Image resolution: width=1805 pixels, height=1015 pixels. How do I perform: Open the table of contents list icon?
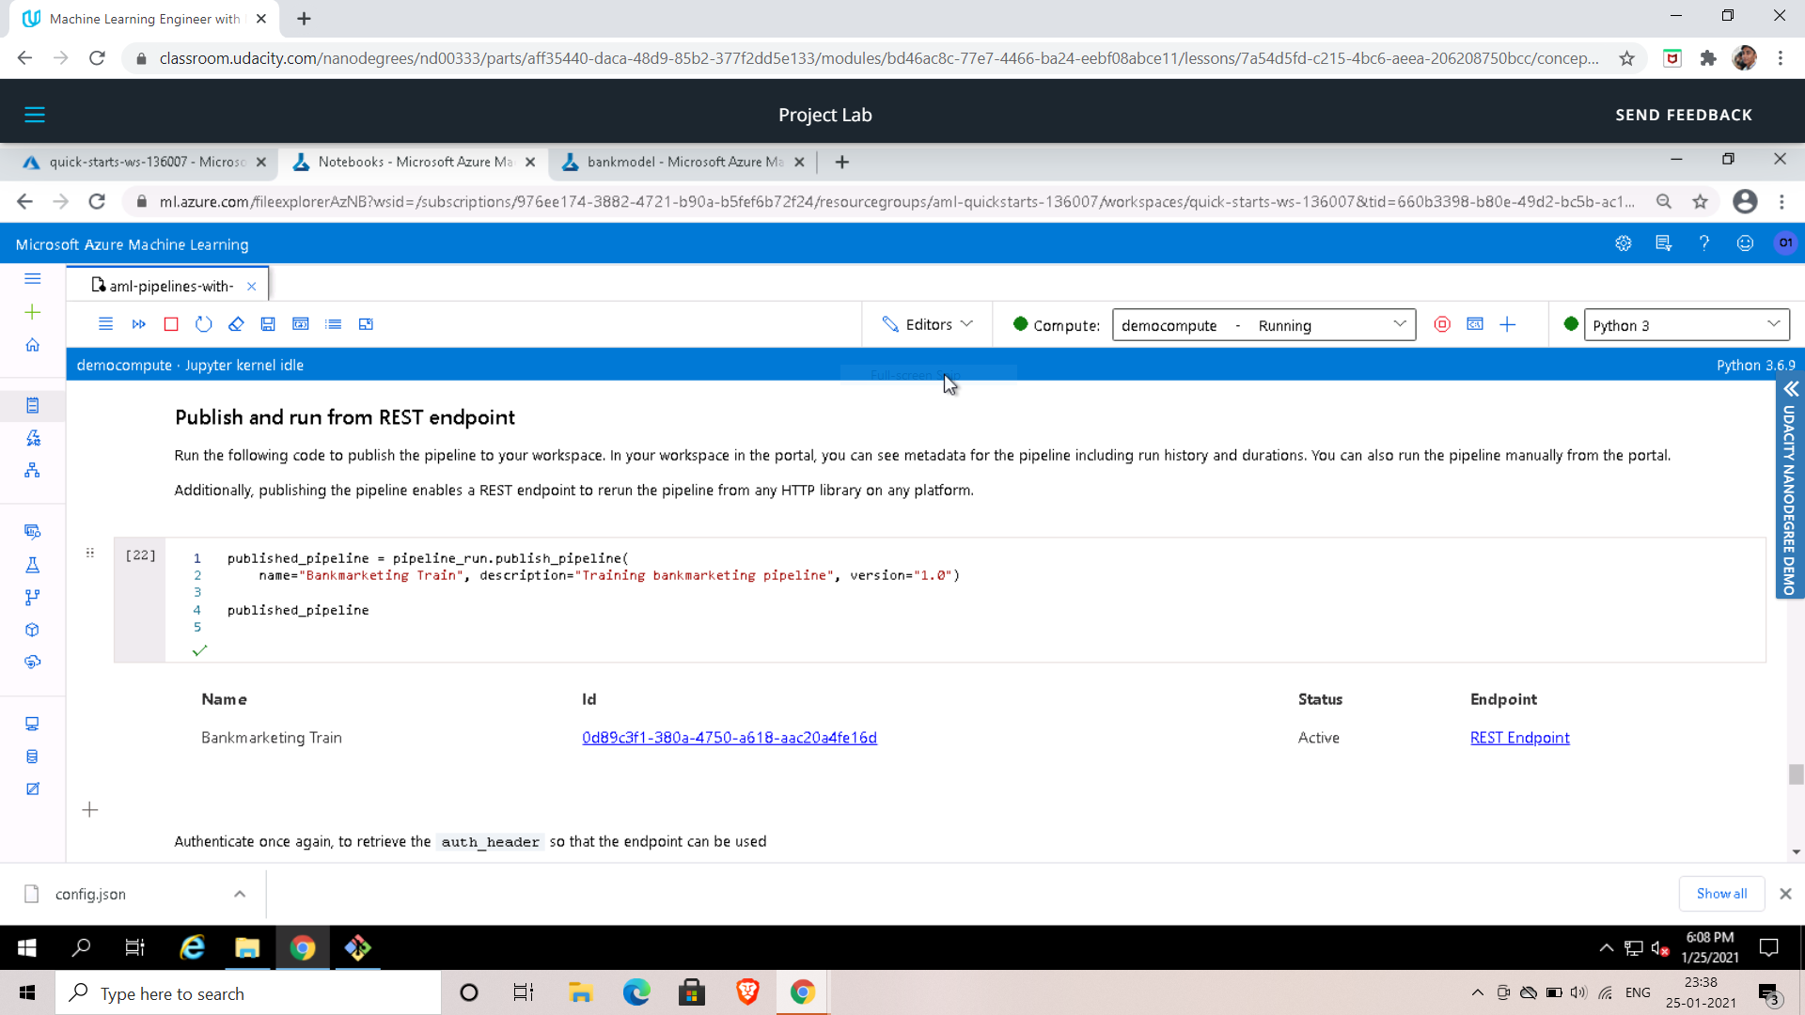pyautogui.click(x=333, y=324)
